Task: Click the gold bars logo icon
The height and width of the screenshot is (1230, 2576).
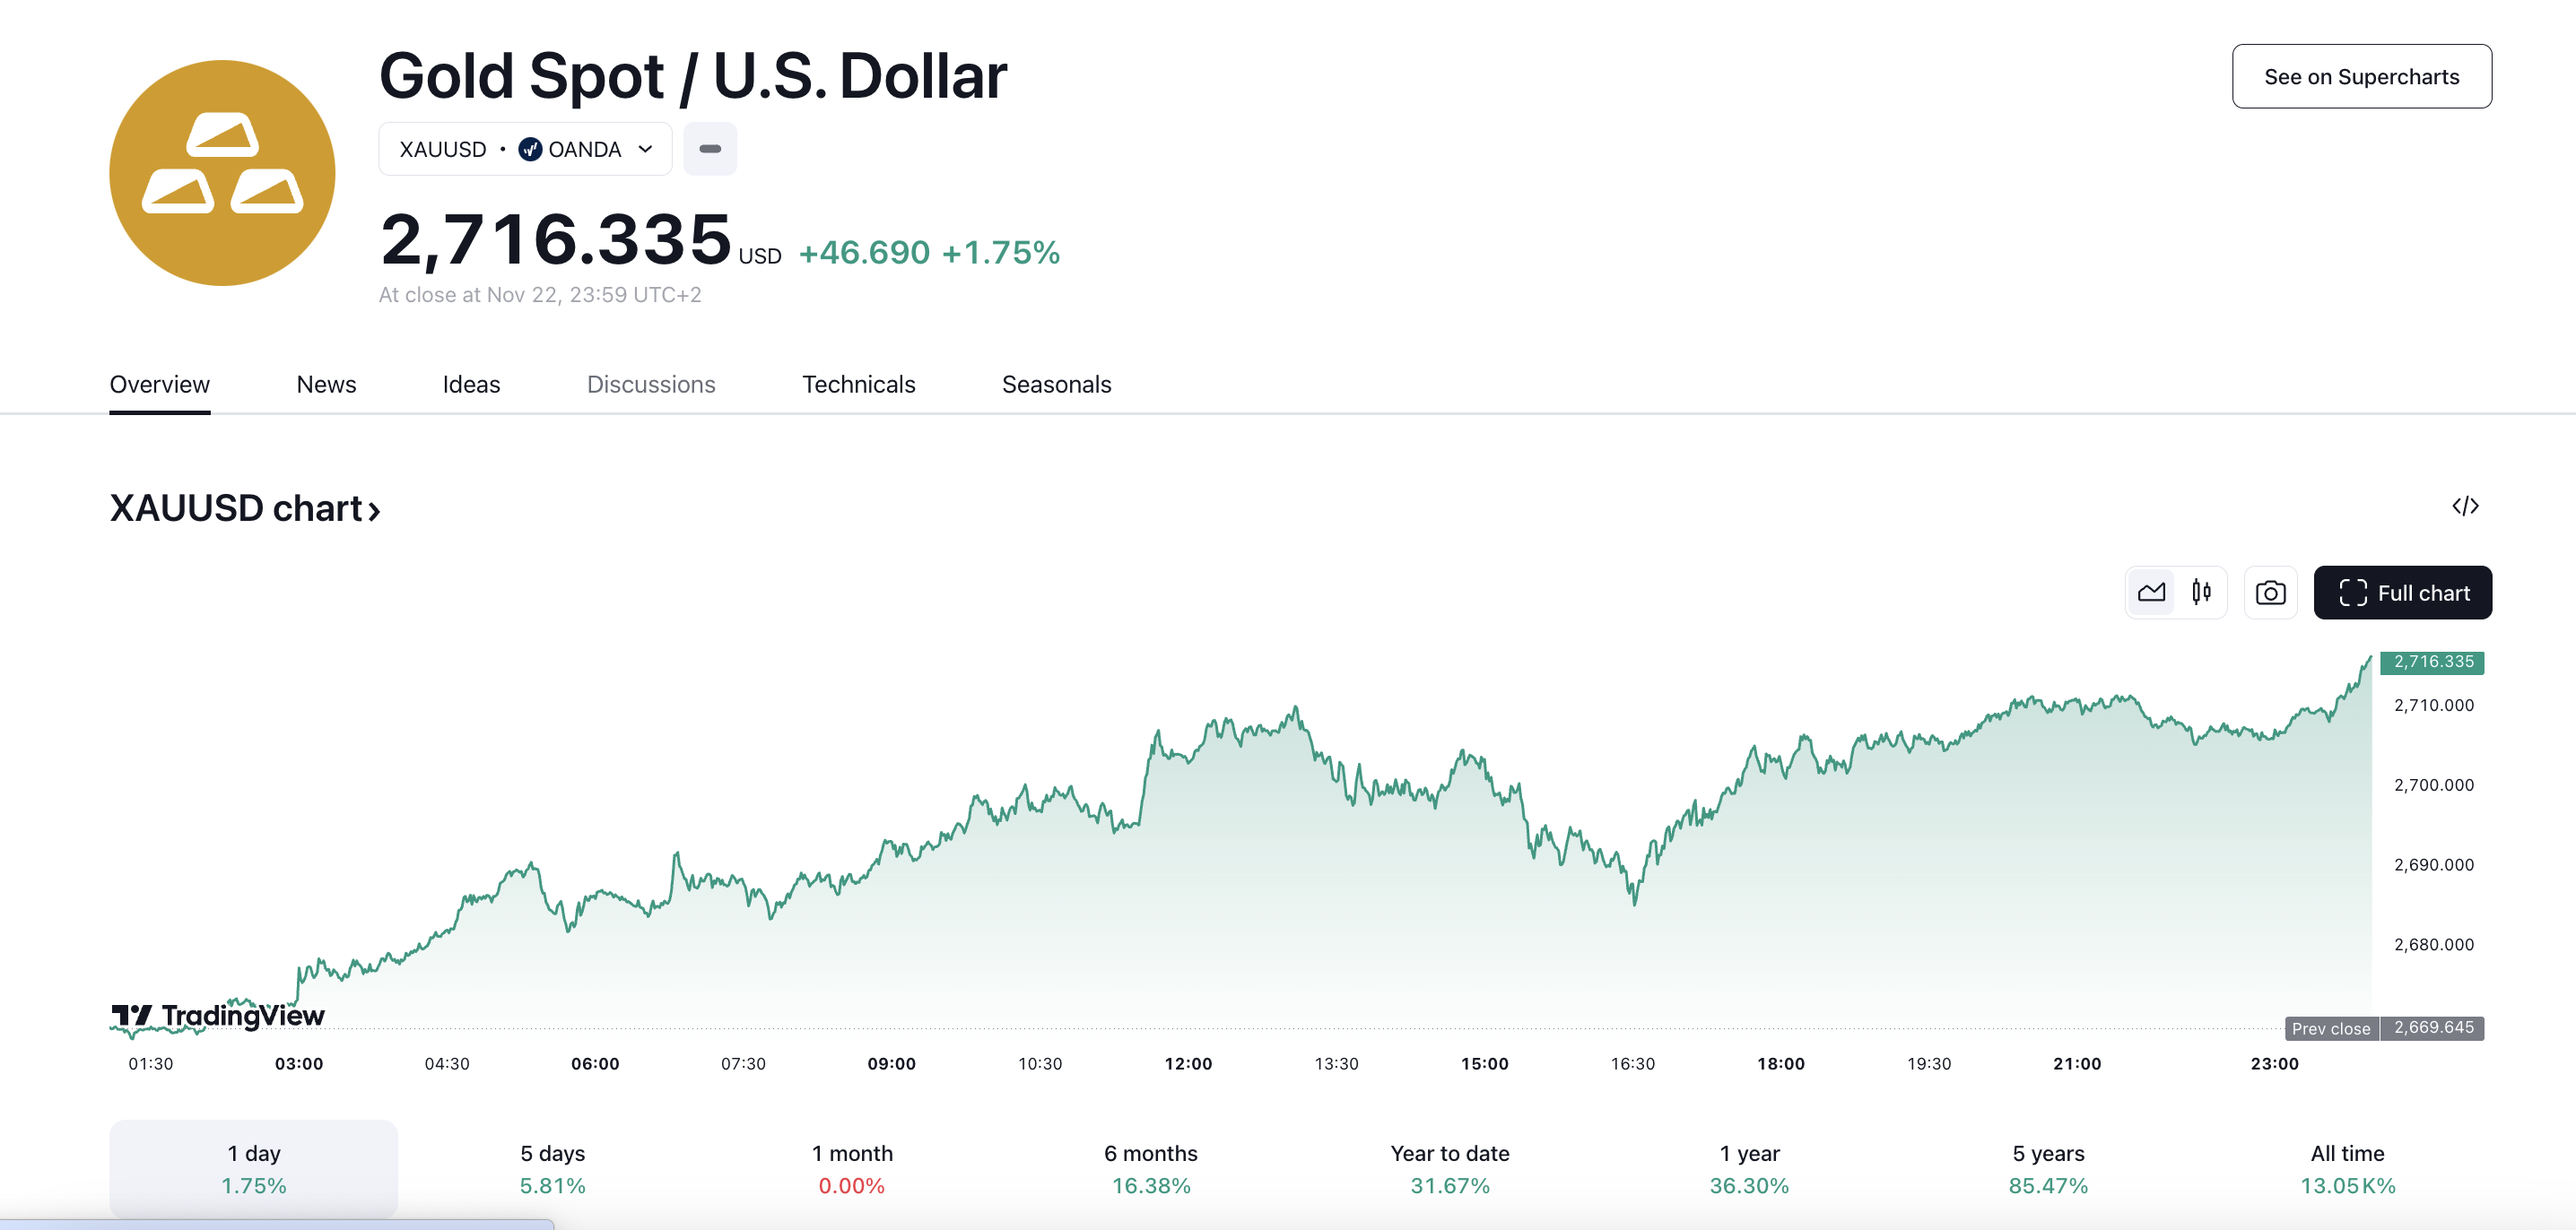Action: point(222,172)
